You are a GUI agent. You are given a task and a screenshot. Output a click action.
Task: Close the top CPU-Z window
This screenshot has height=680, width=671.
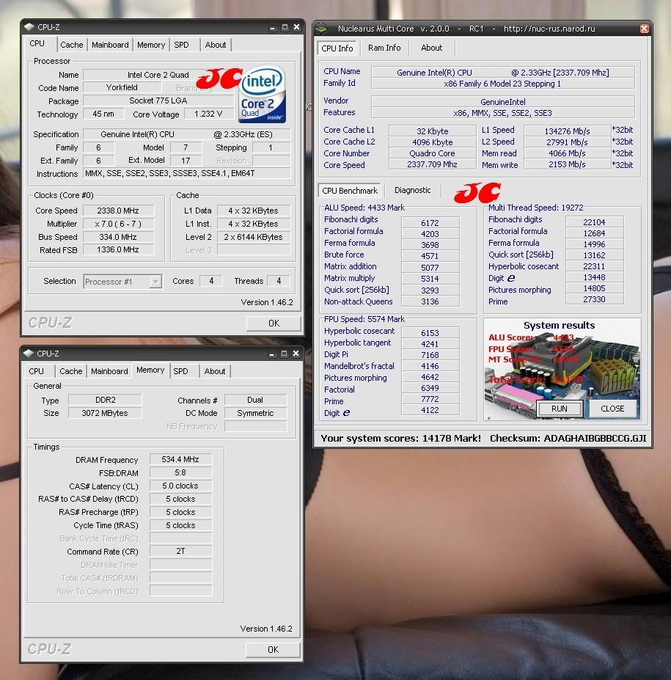297,27
